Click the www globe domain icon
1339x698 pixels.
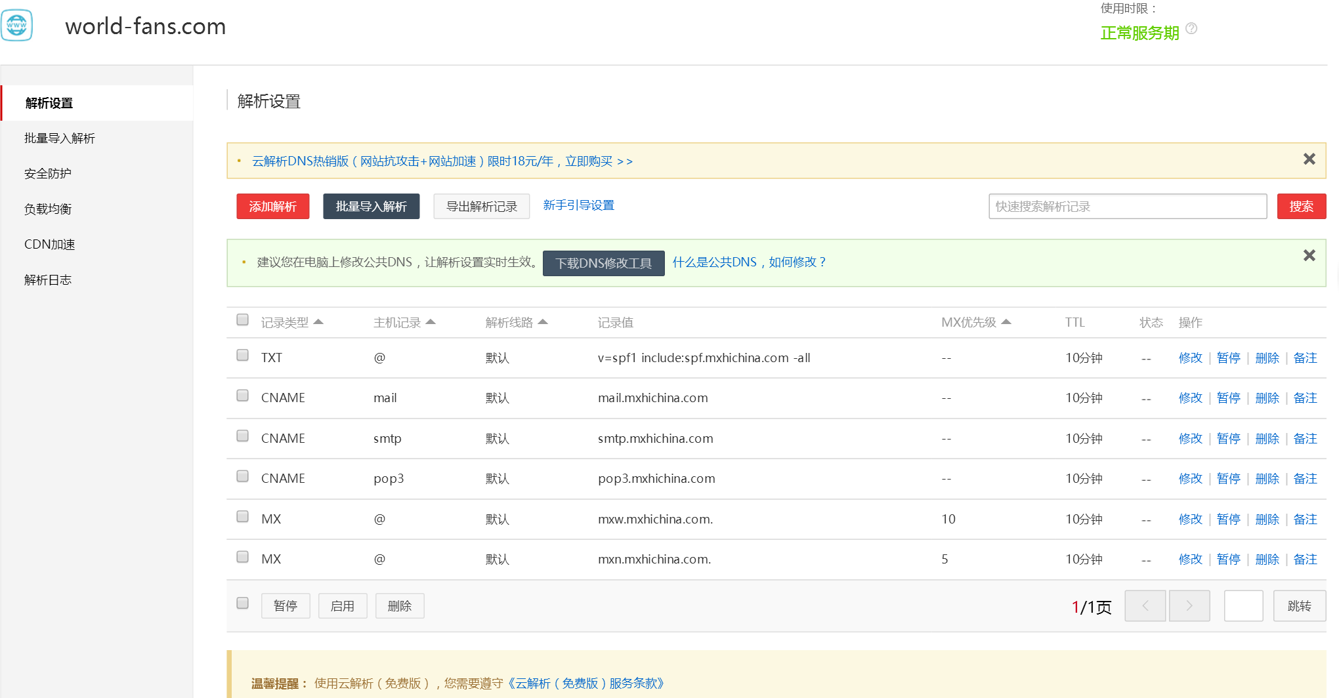(x=16, y=26)
